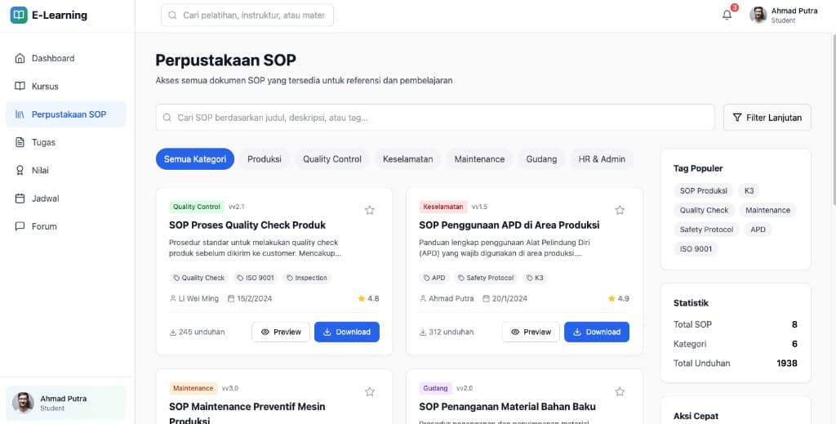836x424 pixels.
Task: Click author Li Wei Ming
Action: pos(194,299)
